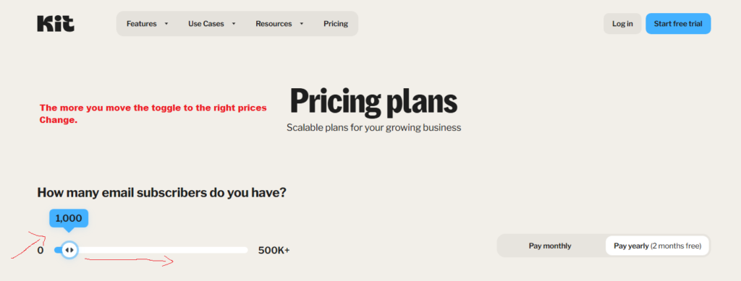Image resolution: width=741 pixels, height=281 pixels.
Task: Select the Pay monthly billing option
Action: [x=550, y=246]
